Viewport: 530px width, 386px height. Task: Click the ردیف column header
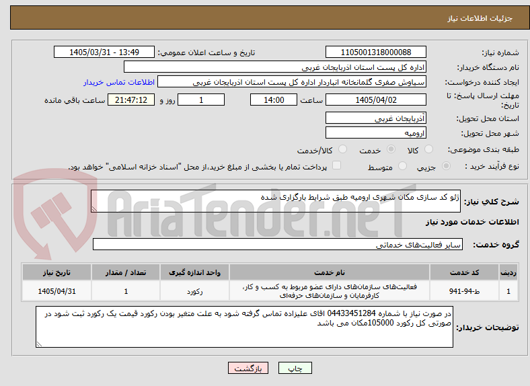pos(508,272)
